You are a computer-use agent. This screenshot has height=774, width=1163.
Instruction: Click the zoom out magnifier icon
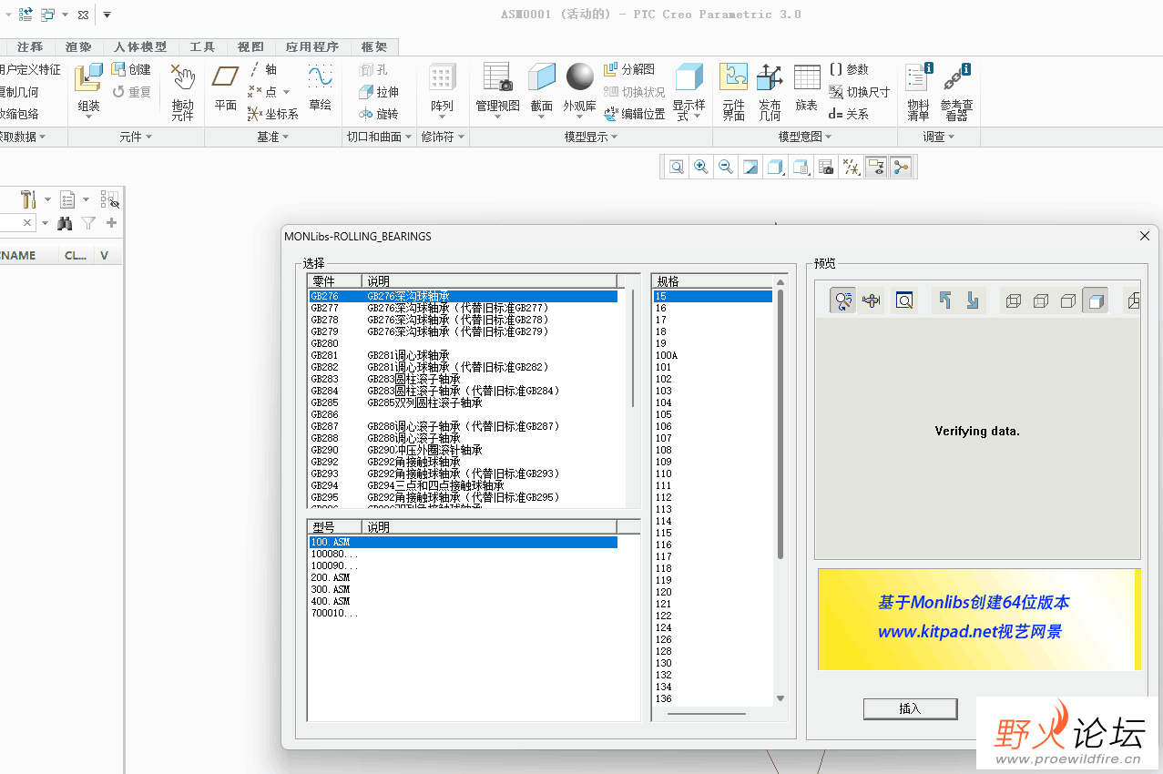pyautogui.click(x=726, y=167)
